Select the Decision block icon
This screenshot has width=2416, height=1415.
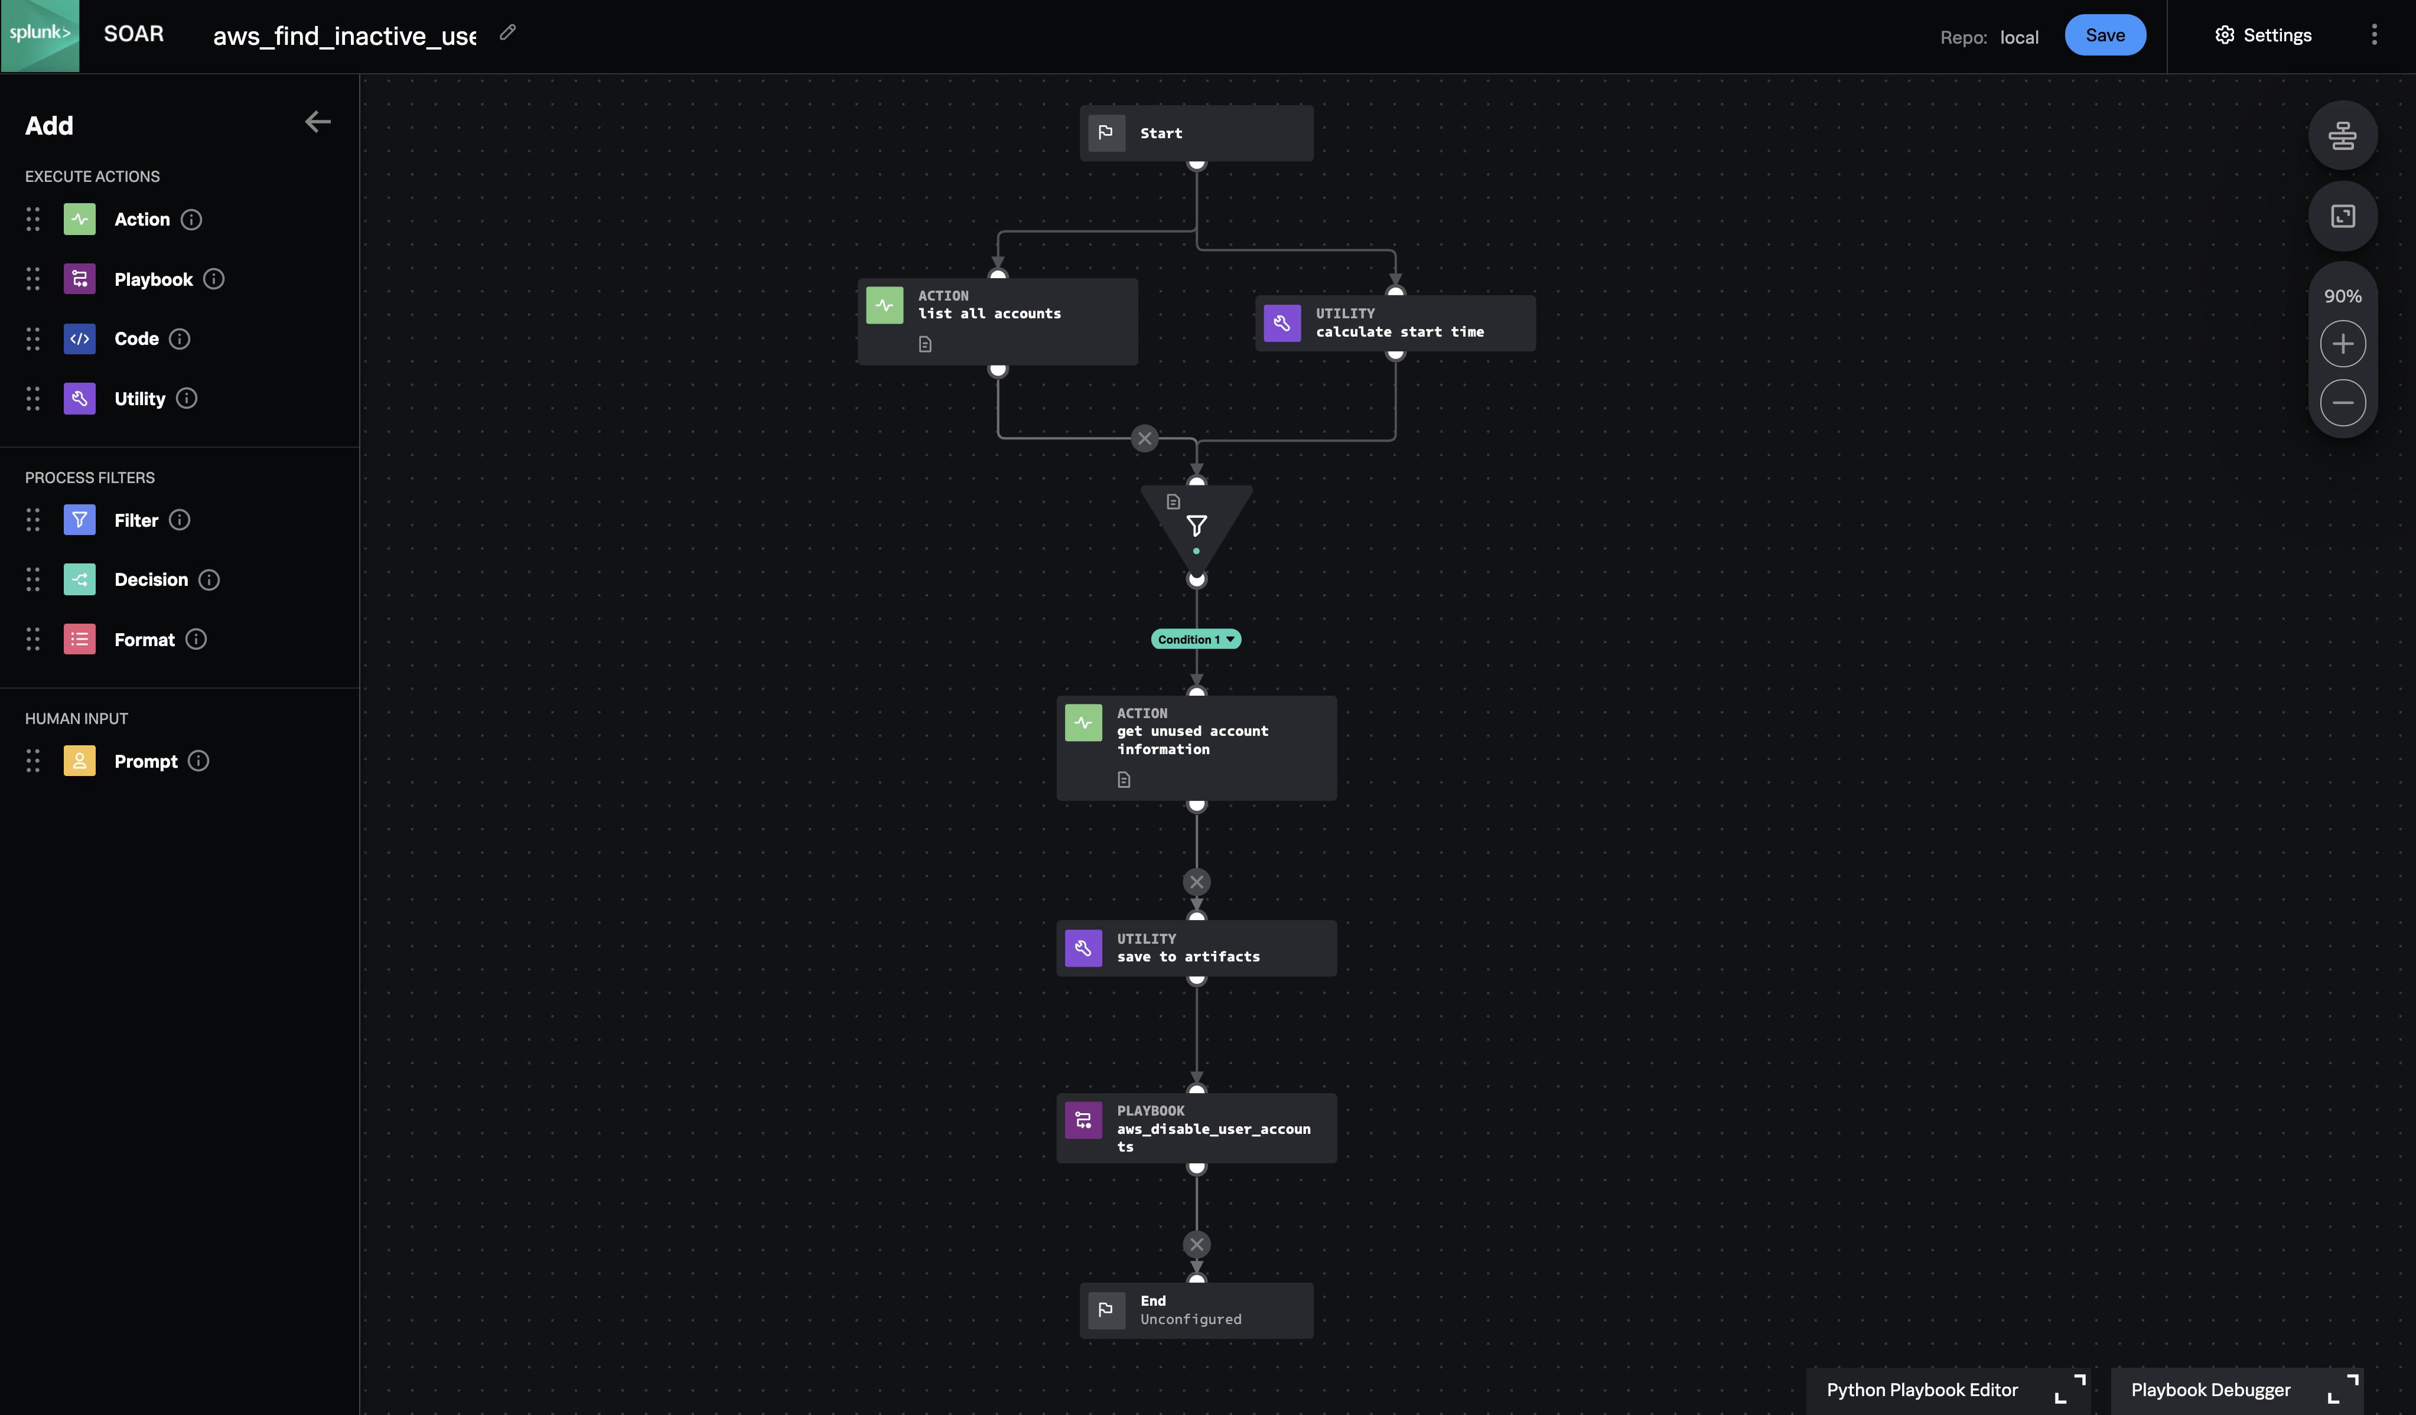click(x=80, y=579)
